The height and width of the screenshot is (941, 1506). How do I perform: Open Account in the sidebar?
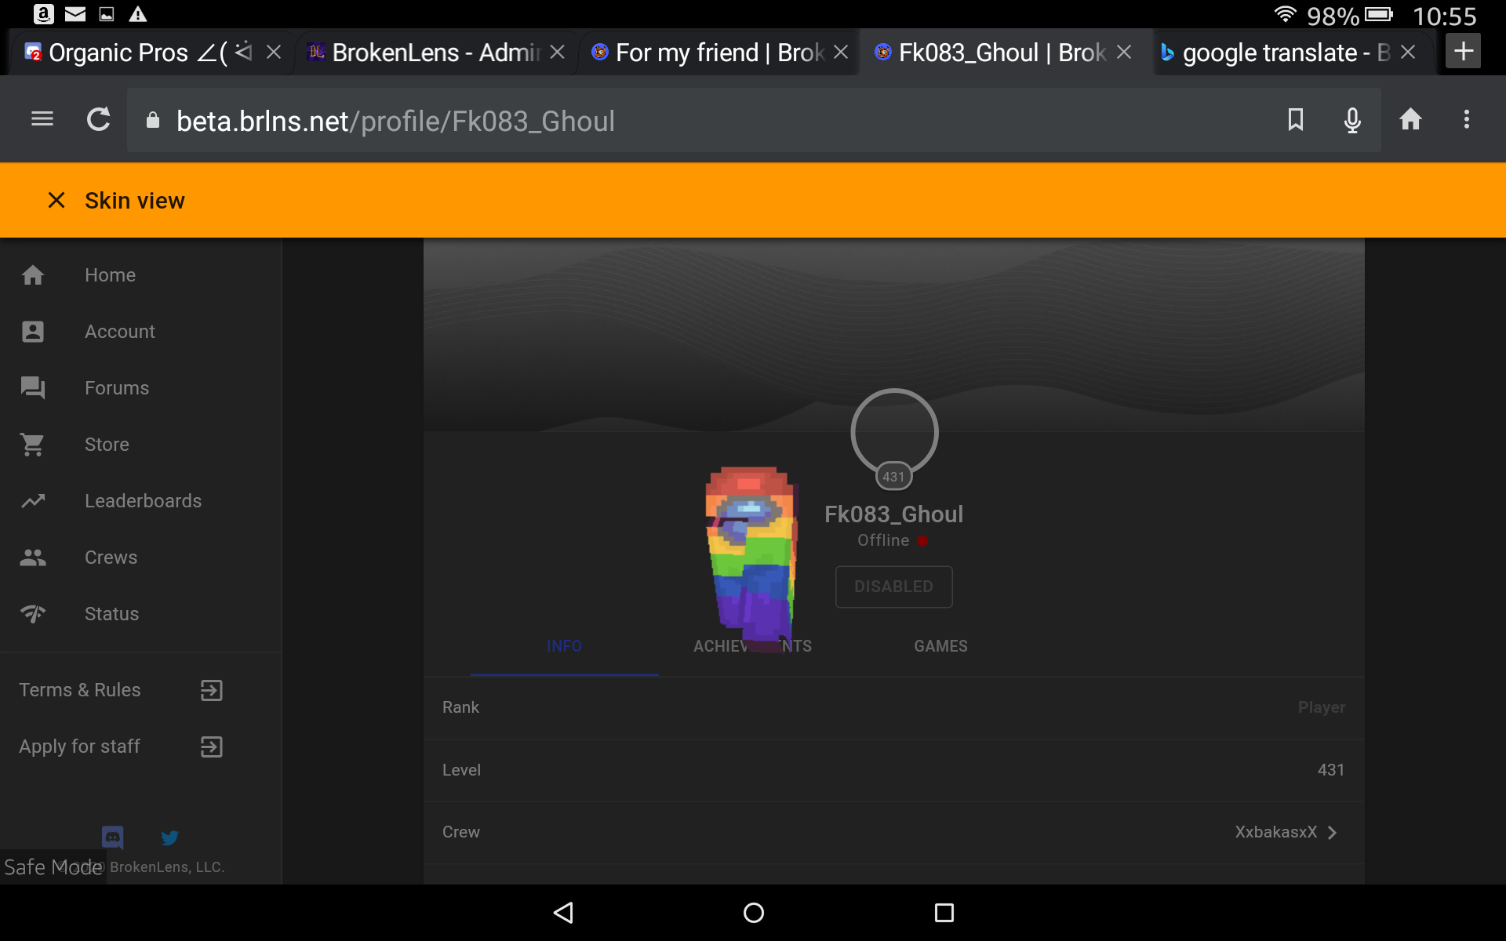tap(141, 332)
